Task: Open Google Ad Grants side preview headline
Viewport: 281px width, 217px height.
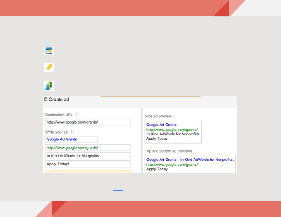Action: tap(161, 125)
